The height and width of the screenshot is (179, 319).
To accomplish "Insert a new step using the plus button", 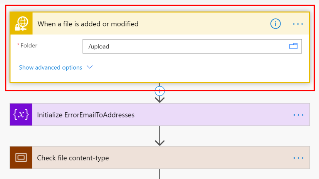I will pos(159,91).
